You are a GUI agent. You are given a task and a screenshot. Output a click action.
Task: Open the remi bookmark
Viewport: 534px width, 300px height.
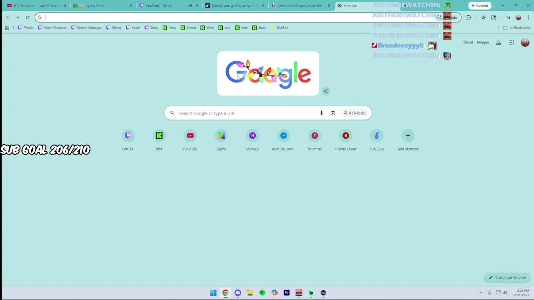[x=241, y=27]
